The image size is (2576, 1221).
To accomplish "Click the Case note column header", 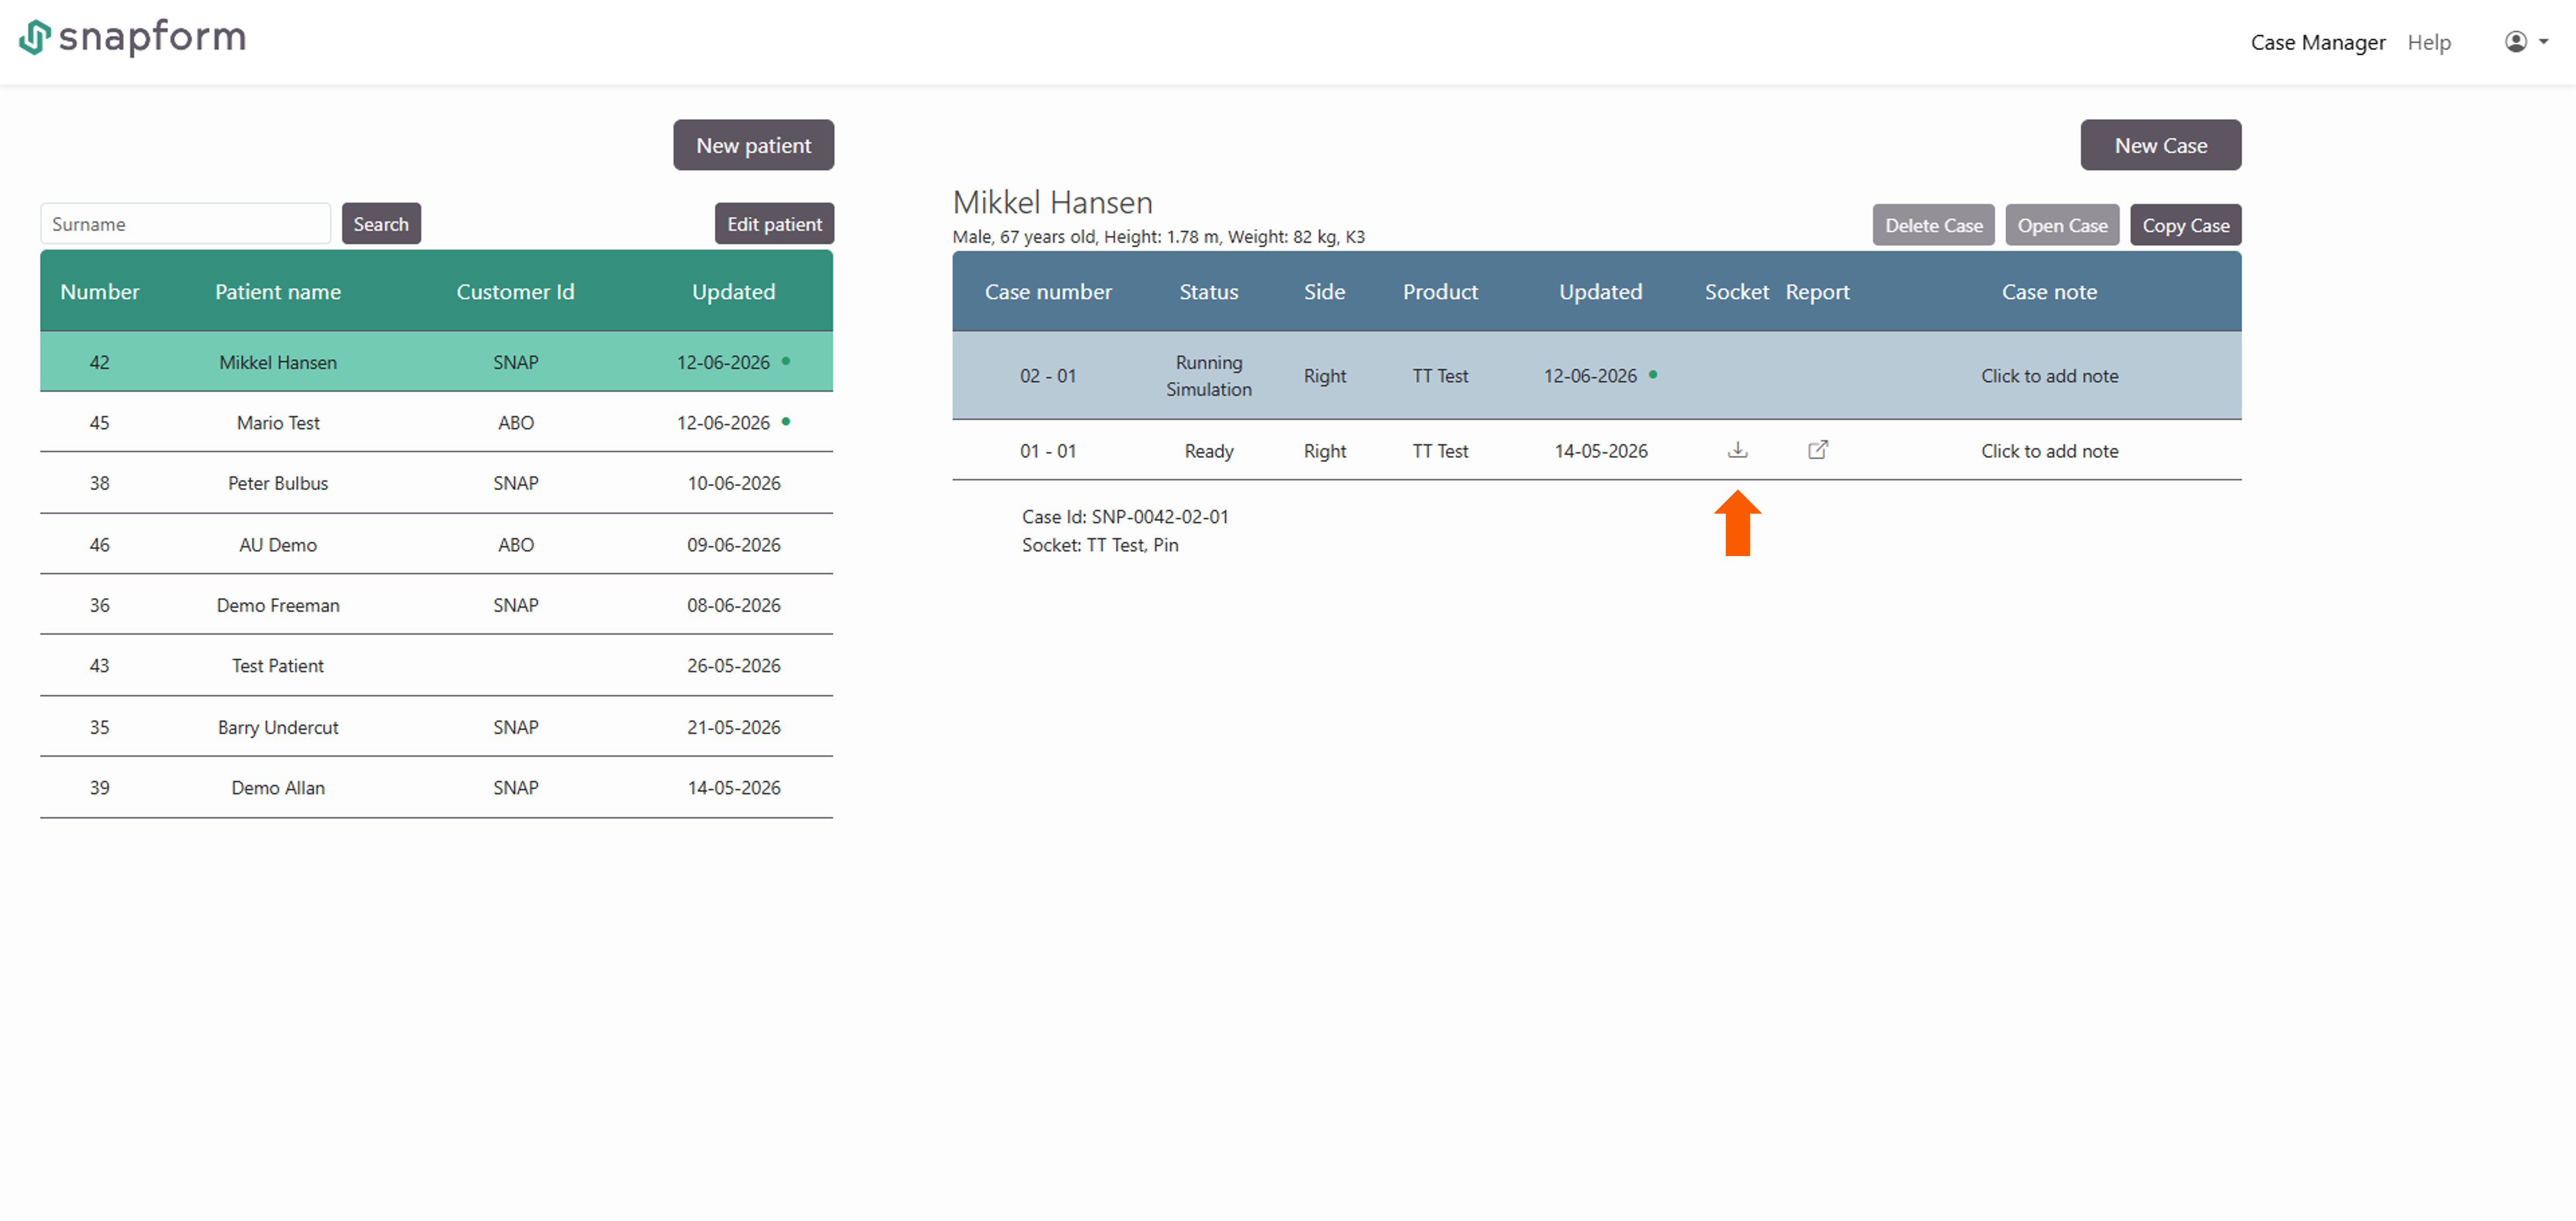I will [x=2049, y=291].
